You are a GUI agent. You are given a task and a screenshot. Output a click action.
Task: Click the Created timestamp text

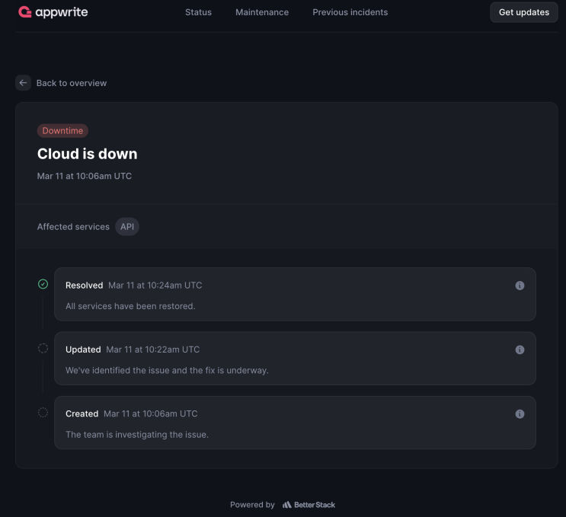(x=150, y=414)
